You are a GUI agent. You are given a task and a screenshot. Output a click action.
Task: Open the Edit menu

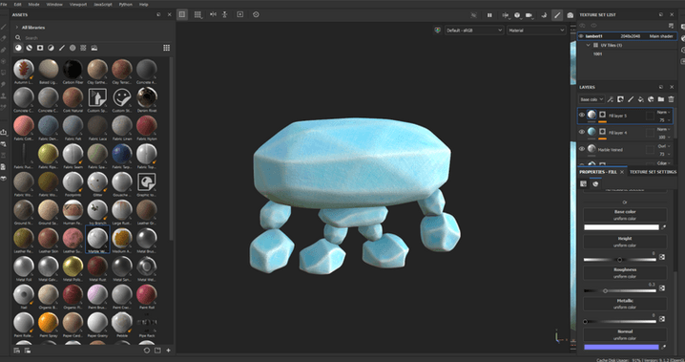tap(17, 5)
